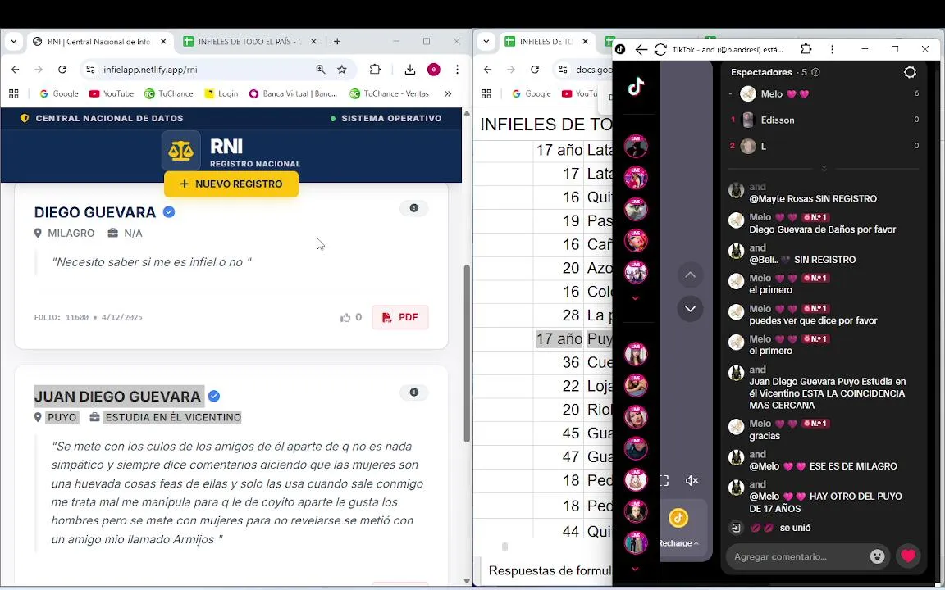Open extensions puzzle icon in left browser
Viewport: 945px width, 590px height.
pos(375,70)
